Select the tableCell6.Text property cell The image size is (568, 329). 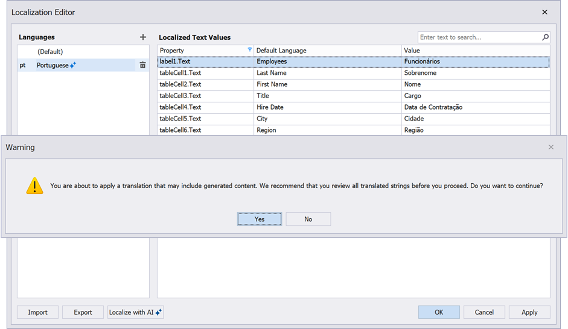(x=206, y=130)
